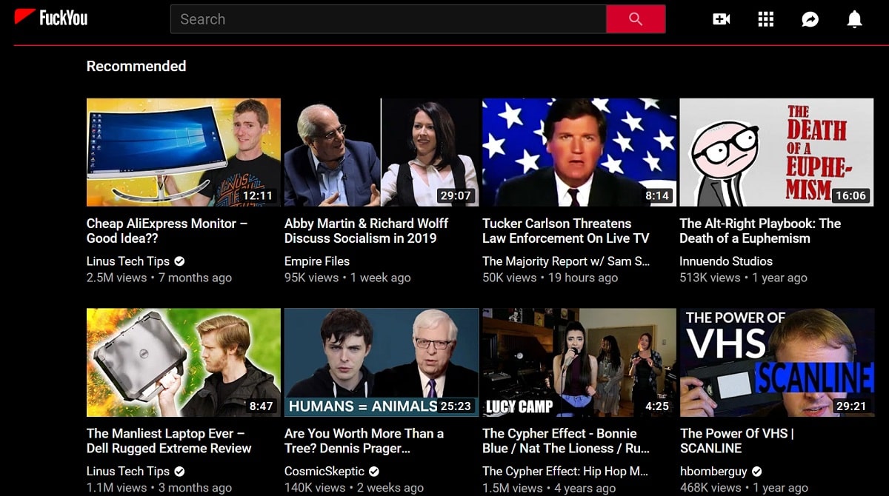The width and height of the screenshot is (889, 496).
Task: Click verified badge beside Linus Tech Tips, 1.1M views
Action: 180,472
